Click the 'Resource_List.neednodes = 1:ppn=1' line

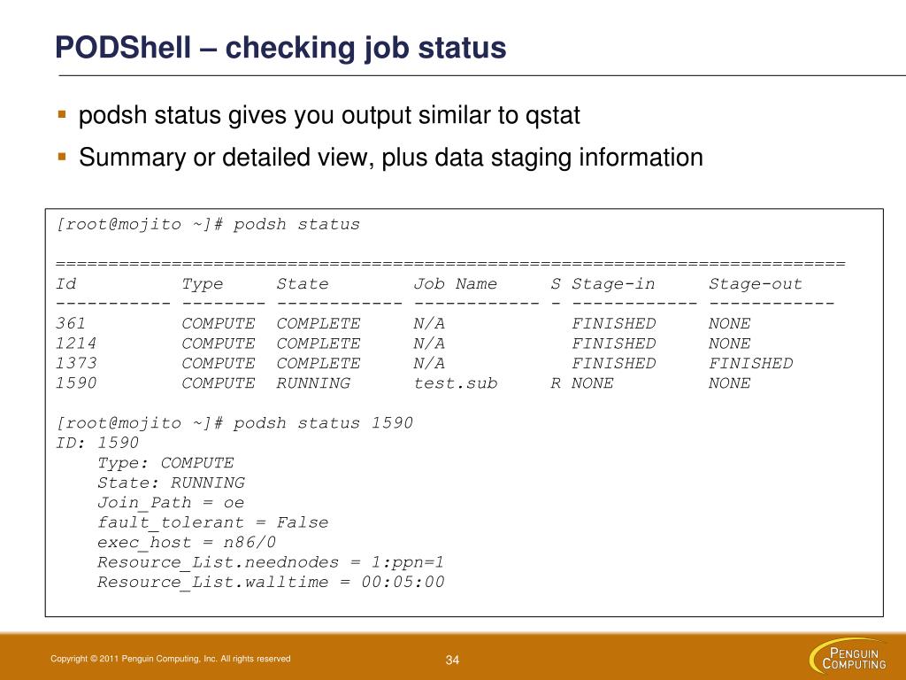(x=271, y=562)
